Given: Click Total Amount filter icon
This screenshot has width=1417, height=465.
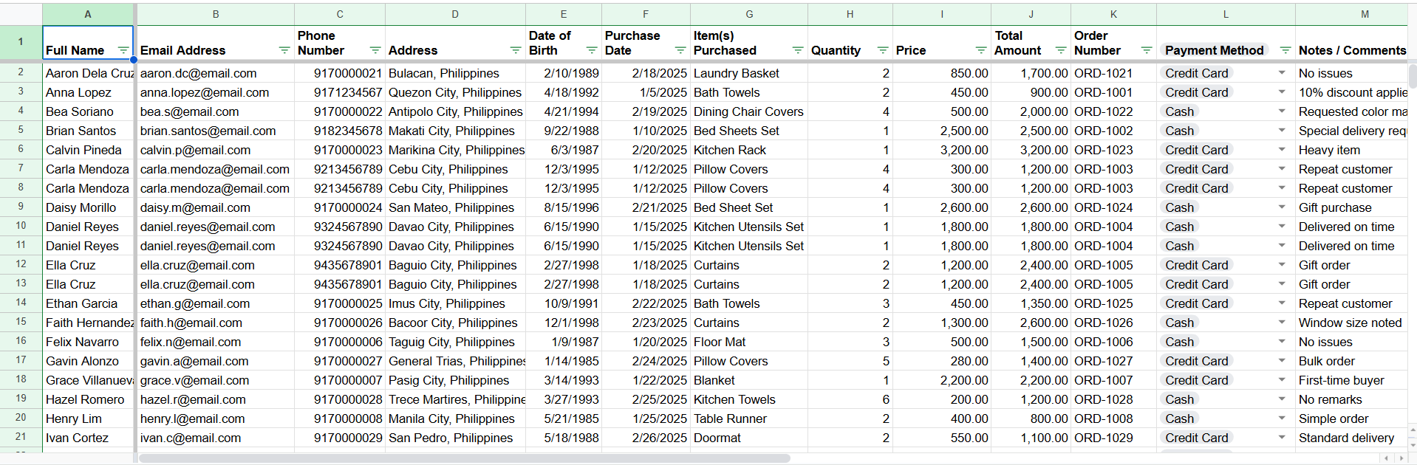Looking at the screenshot, I should click(x=1061, y=50).
